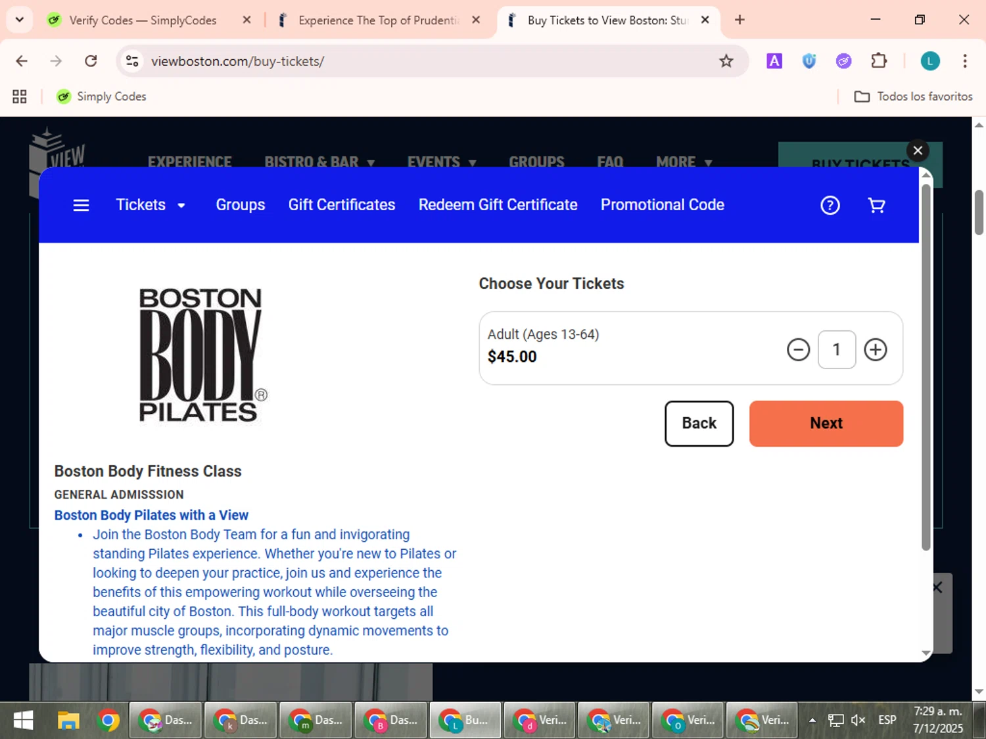Viewport: 986px width, 739px height.
Task: Open the purple round extension icon
Action: click(843, 61)
